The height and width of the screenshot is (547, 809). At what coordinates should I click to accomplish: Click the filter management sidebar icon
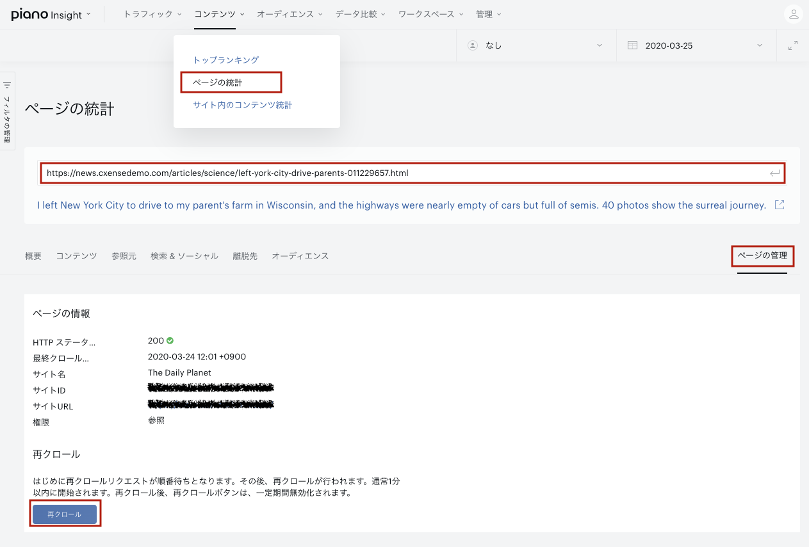(x=7, y=84)
